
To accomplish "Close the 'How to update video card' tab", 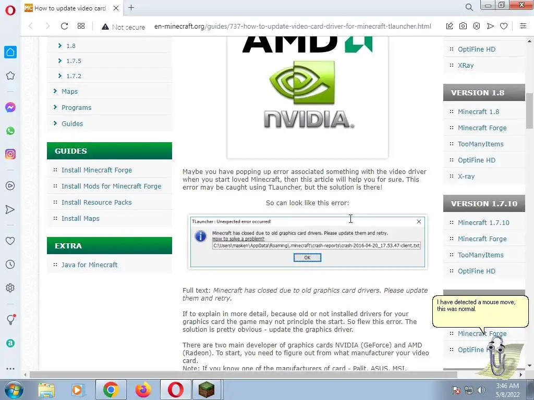I will (116, 8).
